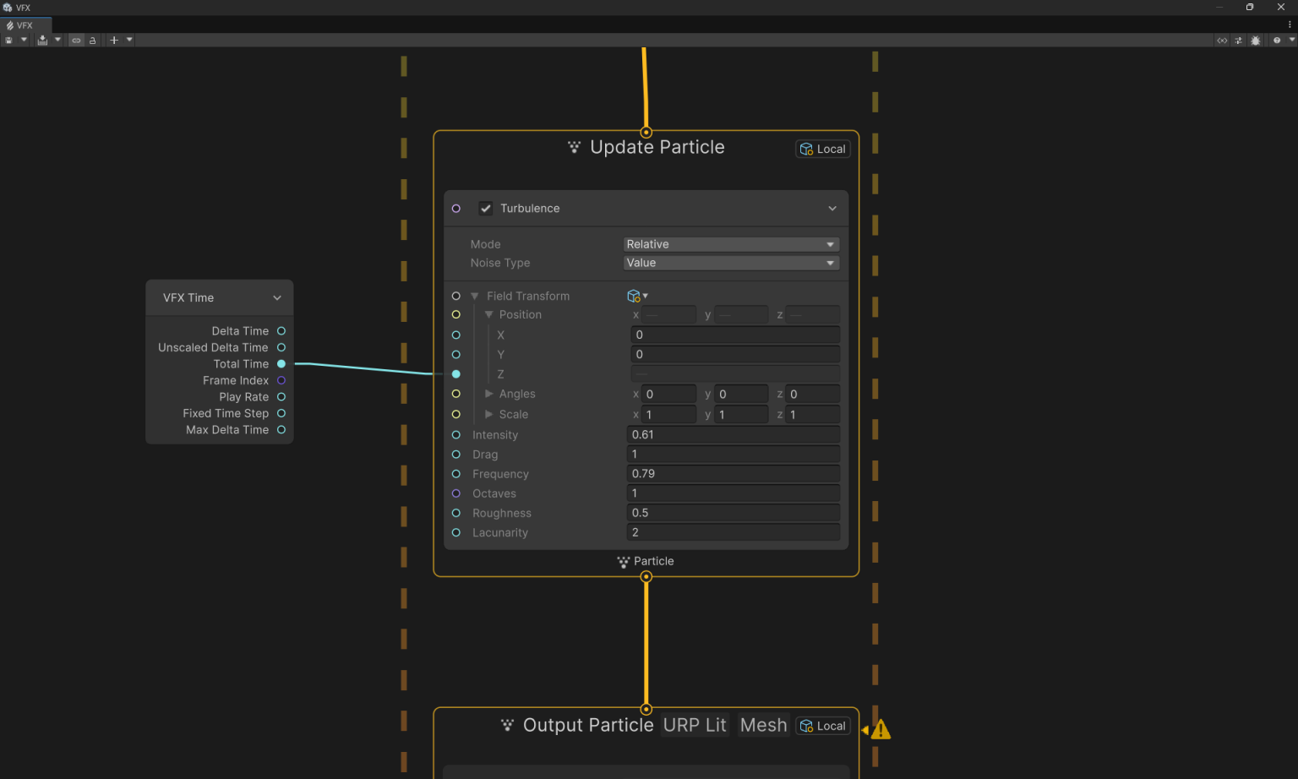
Task: Click the control settings icon near the bug icon
Action: [1237, 40]
